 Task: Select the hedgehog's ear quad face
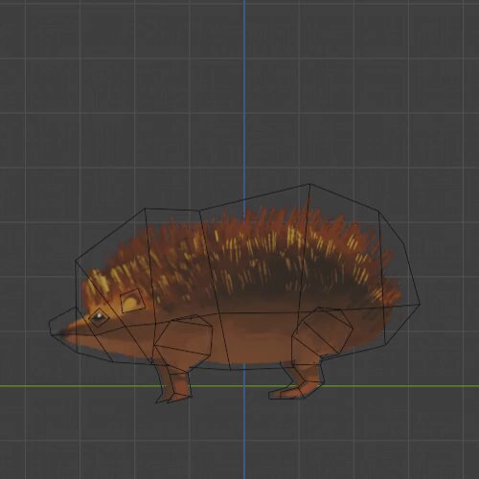pos(132,301)
